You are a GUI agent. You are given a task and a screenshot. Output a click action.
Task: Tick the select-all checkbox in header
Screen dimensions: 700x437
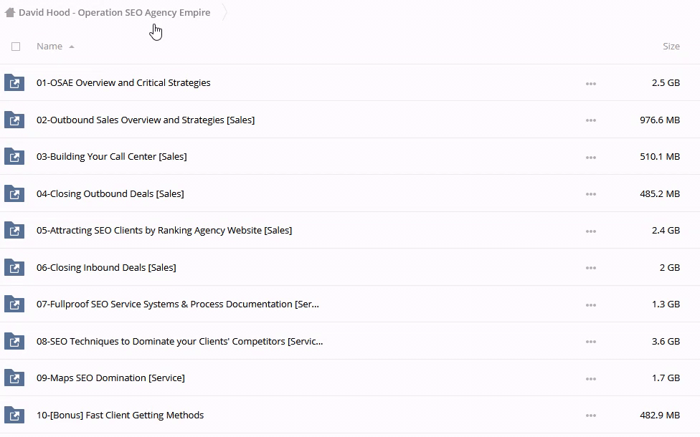coord(16,47)
